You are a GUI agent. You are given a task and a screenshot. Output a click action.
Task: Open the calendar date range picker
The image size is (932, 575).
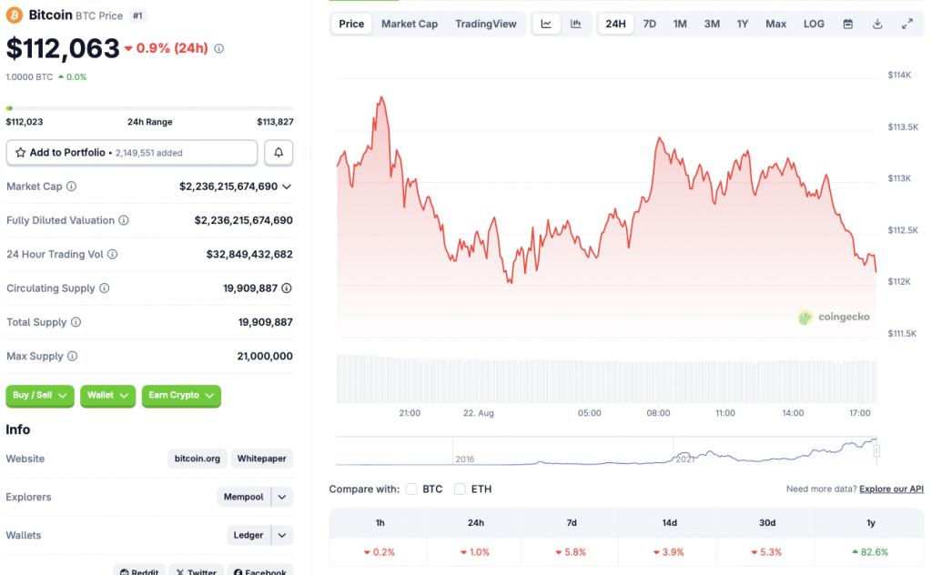click(848, 24)
